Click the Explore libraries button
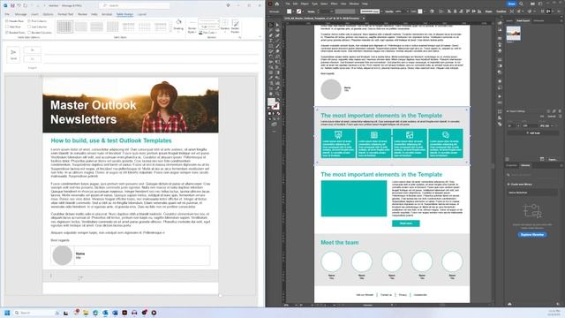The height and width of the screenshot is (318, 565). [532, 235]
